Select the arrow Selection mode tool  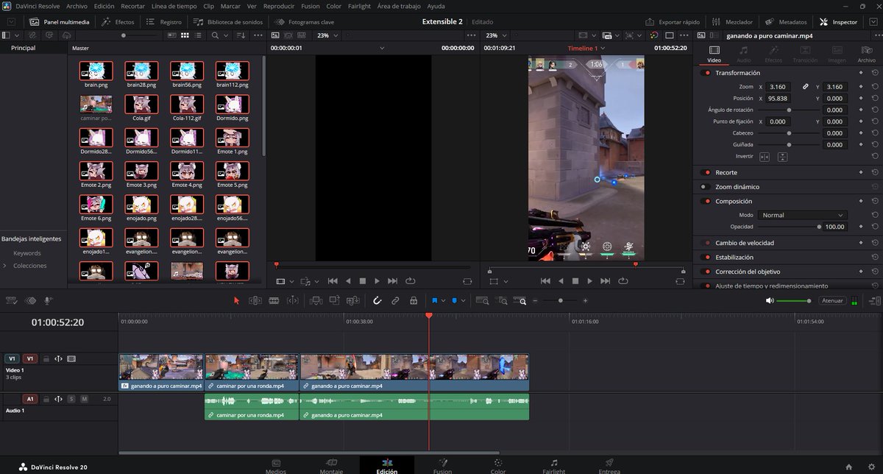(x=236, y=300)
